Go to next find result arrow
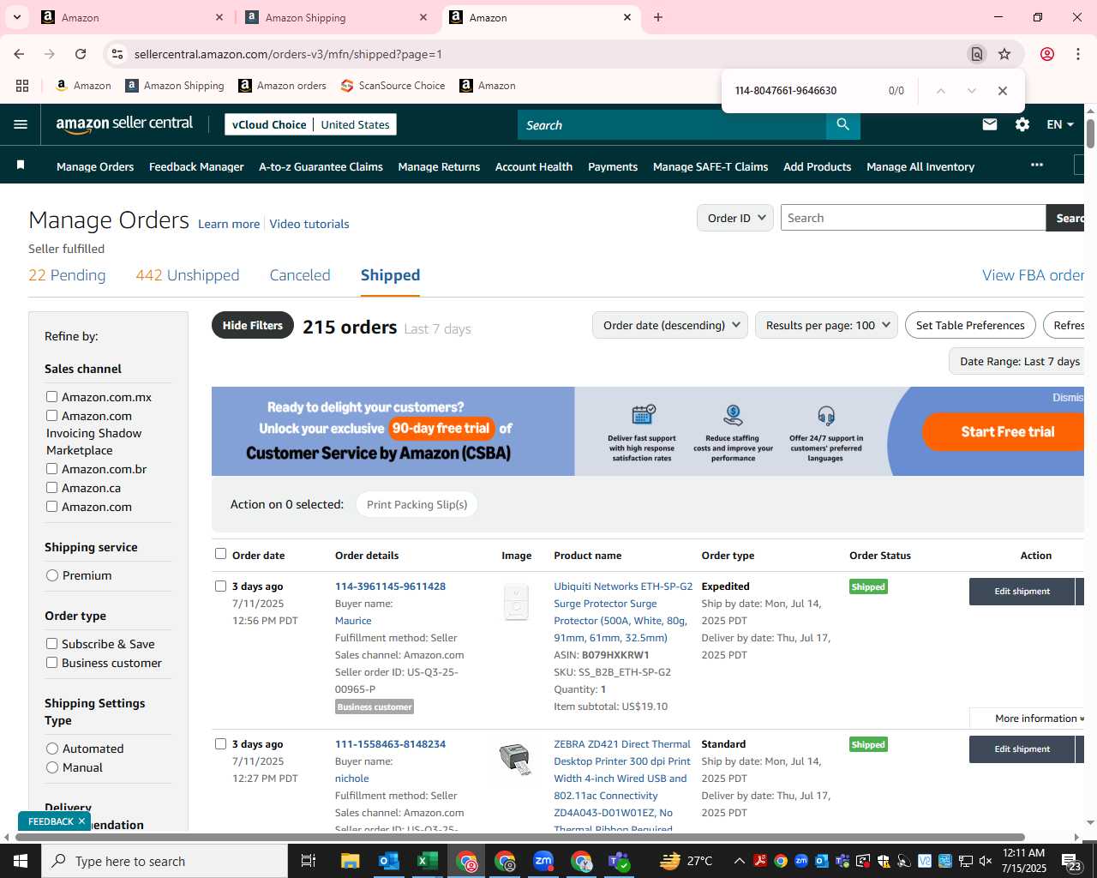The image size is (1097, 878). [971, 91]
